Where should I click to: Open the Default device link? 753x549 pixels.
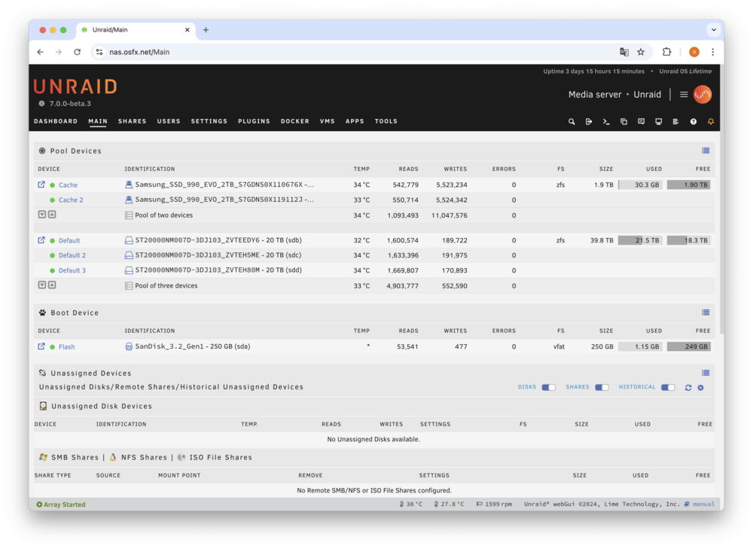(69, 241)
